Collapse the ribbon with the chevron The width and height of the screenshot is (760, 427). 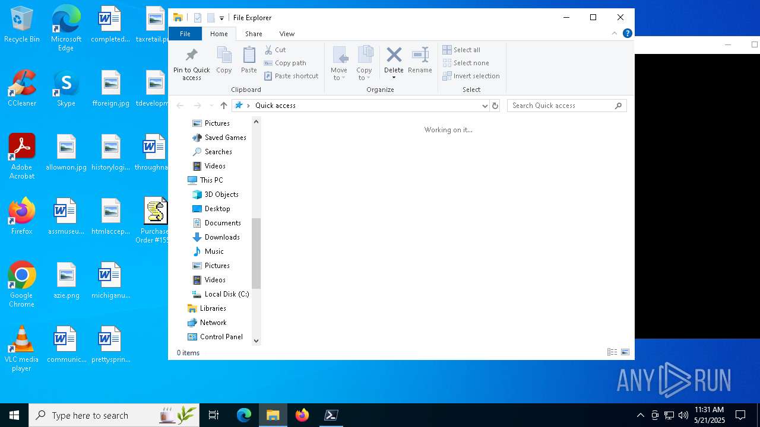point(614,33)
